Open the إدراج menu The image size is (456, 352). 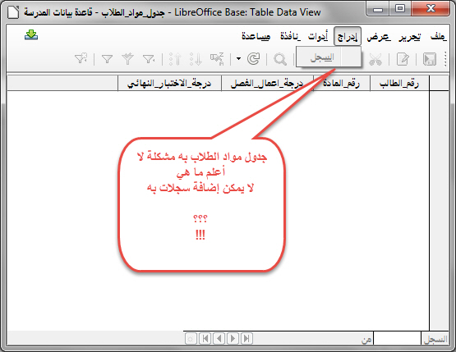click(x=348, y=36)
